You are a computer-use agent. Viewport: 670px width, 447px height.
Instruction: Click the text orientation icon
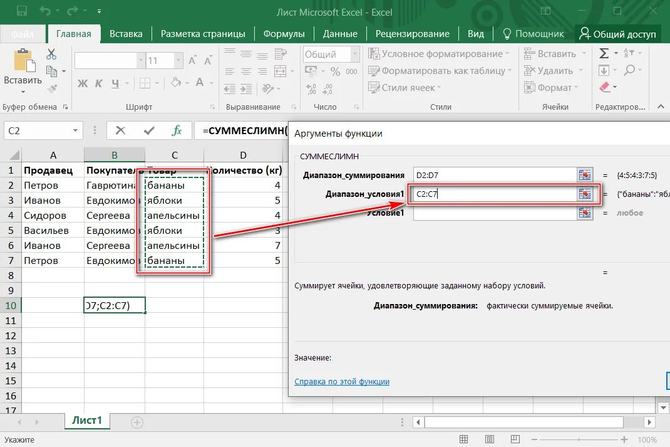pyautogui.click(x=268, y=88)
